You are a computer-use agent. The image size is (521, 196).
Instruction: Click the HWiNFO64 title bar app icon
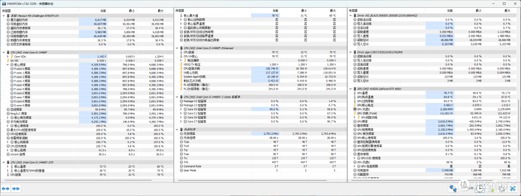click(x=3, y=4)
